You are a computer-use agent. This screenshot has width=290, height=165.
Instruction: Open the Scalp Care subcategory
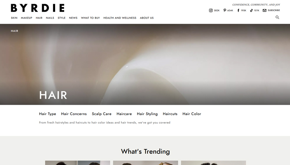[101, 114]
